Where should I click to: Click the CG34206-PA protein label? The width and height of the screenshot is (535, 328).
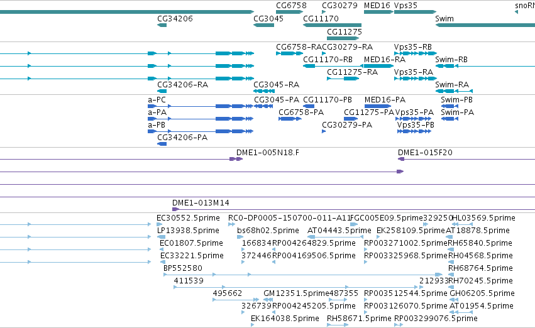[182, 138]
